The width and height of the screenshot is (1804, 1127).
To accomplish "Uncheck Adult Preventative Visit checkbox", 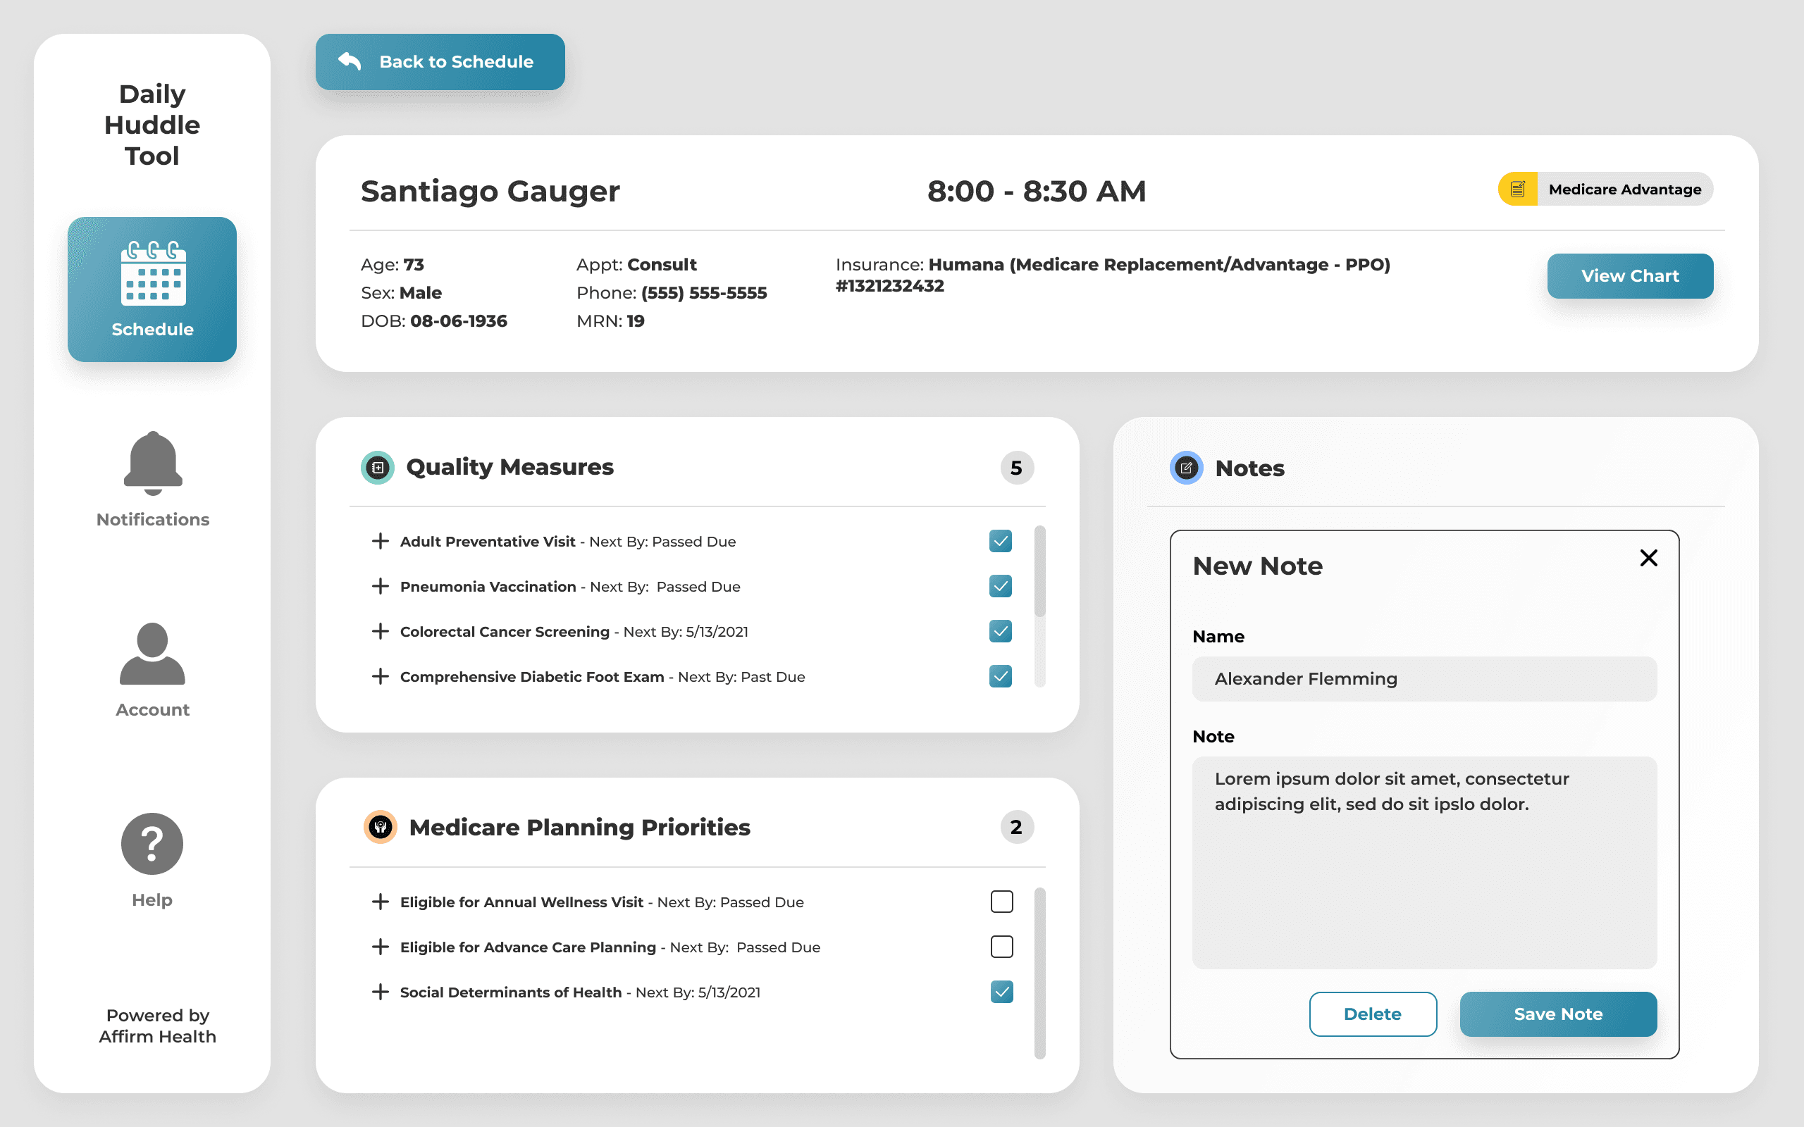I will pyautogui.click(x=1001, y=541).
